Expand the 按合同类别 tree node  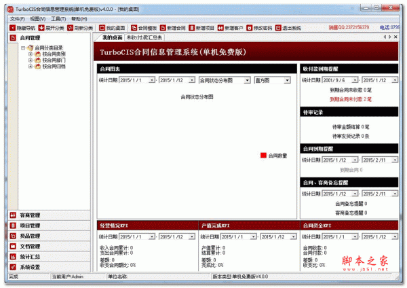click(x=30, y=54)
